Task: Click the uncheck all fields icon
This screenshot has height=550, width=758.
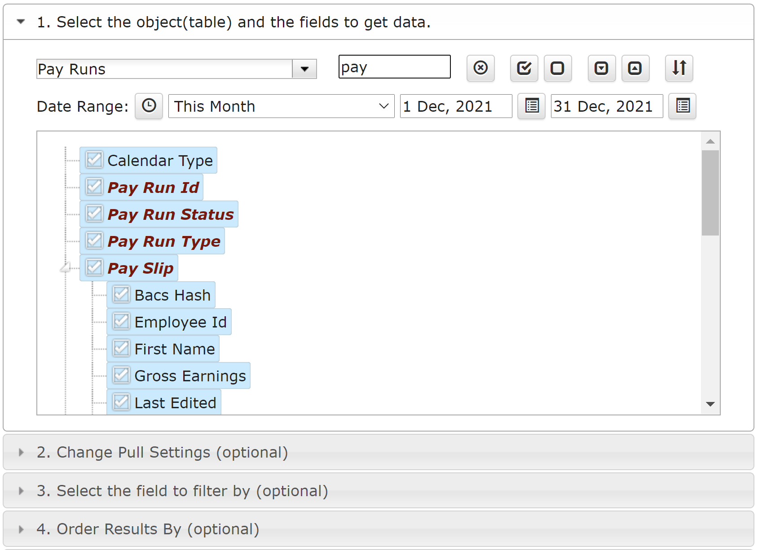Action: 558,68
